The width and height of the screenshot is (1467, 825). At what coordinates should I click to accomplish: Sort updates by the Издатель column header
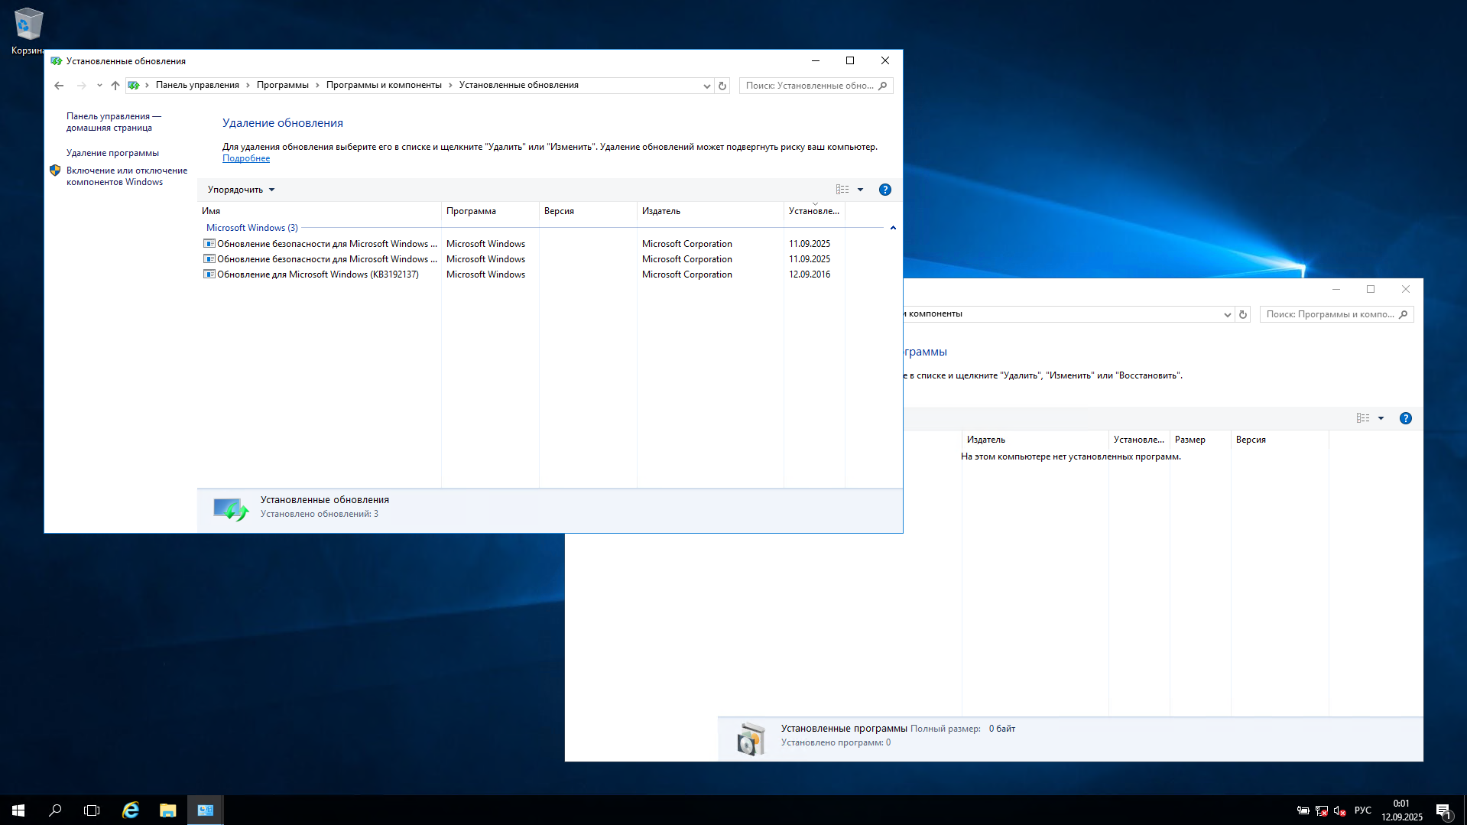coord(710,211)
